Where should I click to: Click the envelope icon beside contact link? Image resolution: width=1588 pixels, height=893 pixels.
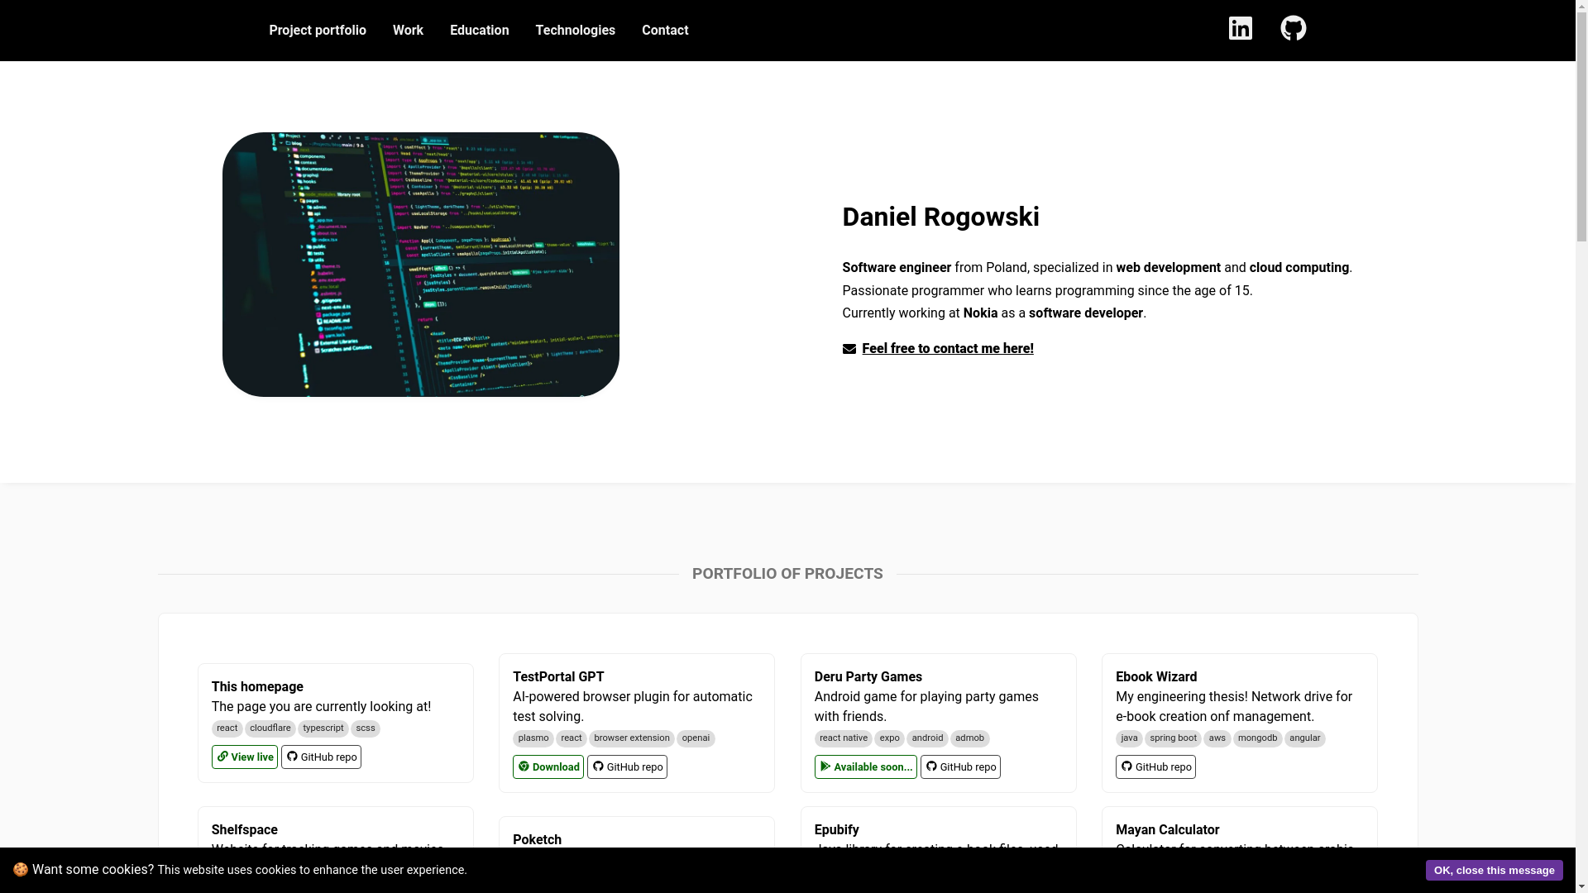point(849,349)
